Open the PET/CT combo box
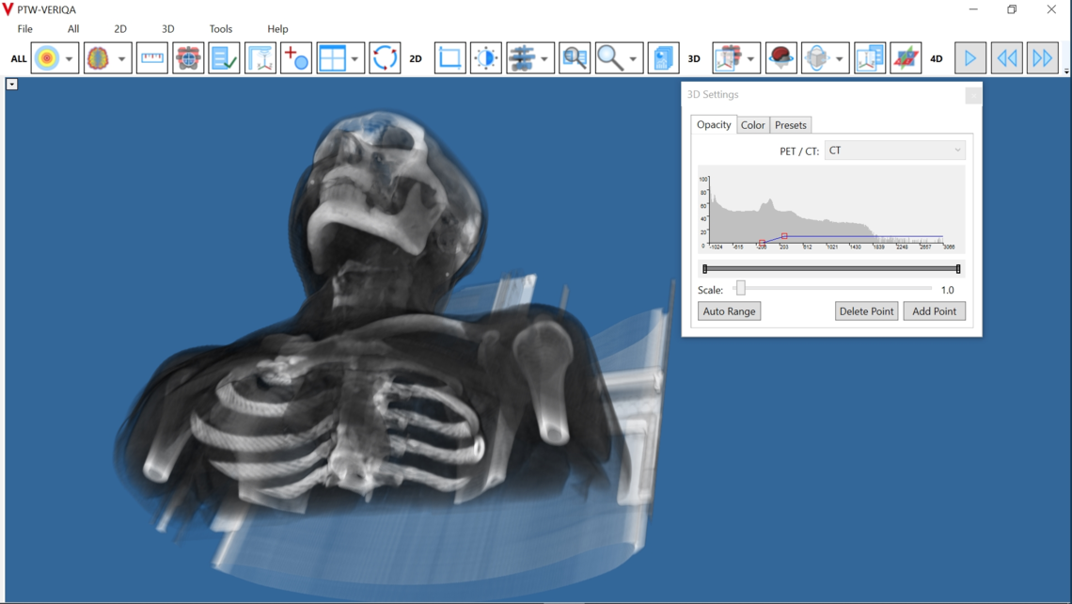Viewport: 1072px width, 604px height. click(x=893, y=150)
